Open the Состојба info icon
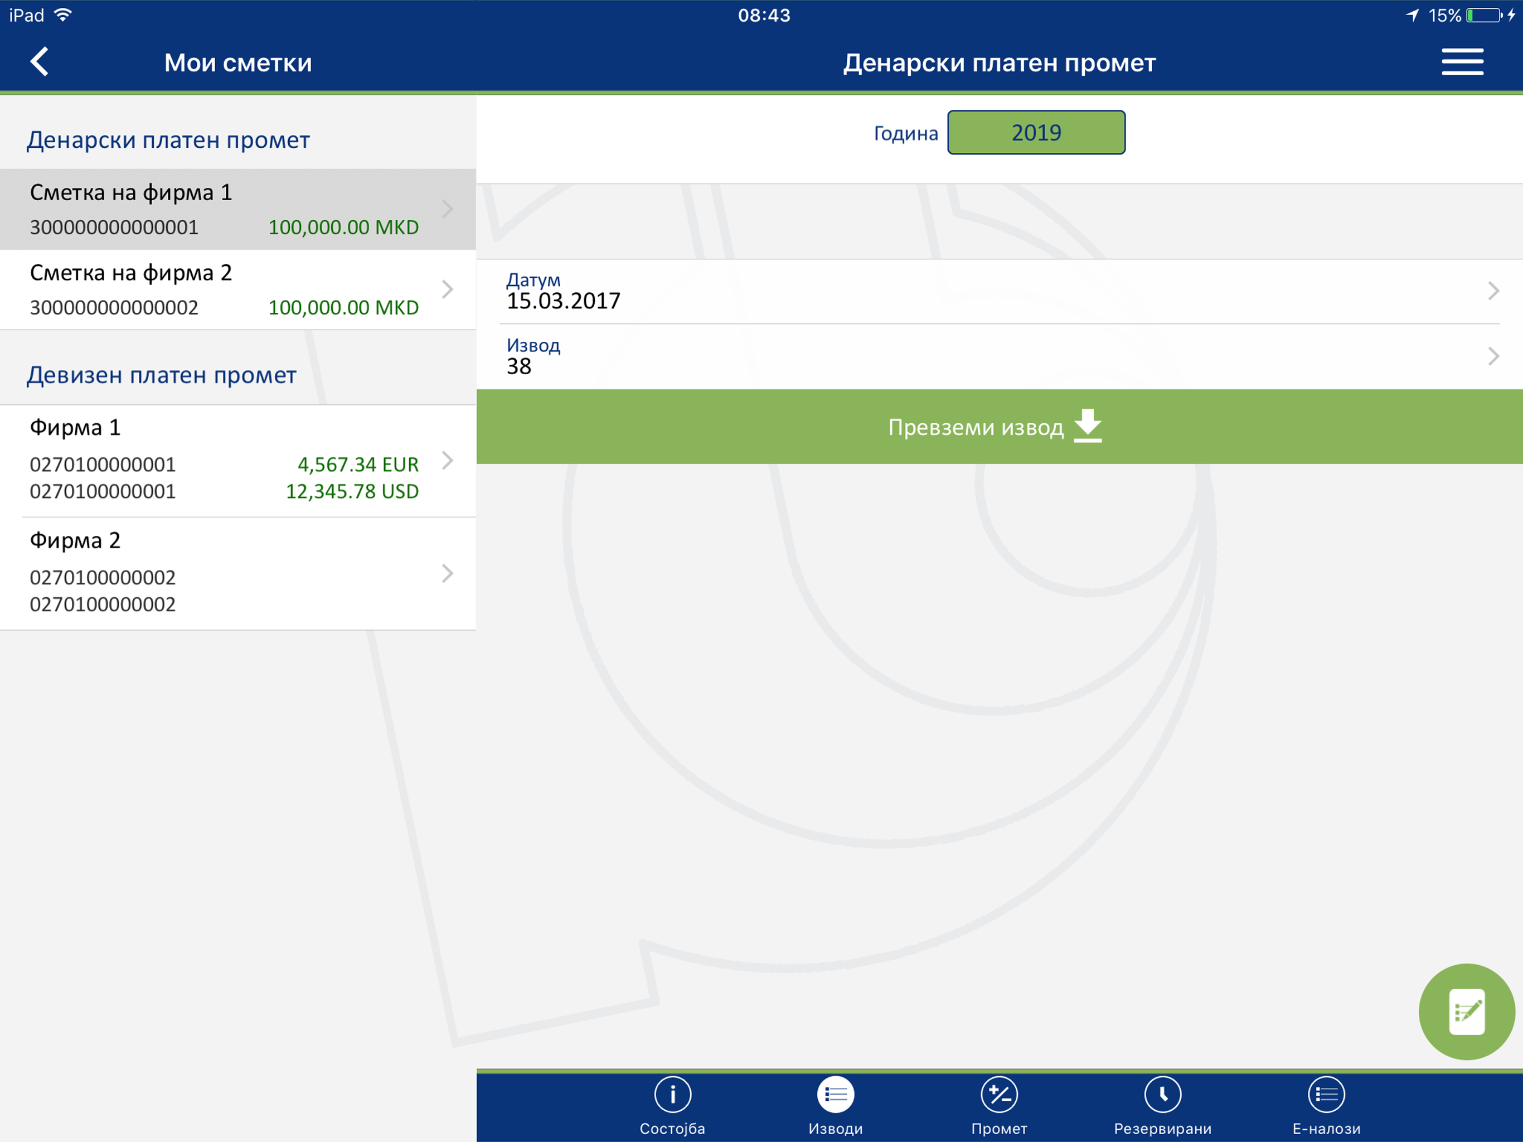1523x1142 pixels. pyautogui.click(x=672, y=1095)
